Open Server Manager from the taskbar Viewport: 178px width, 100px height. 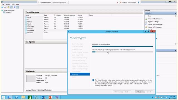pos(9,97)
